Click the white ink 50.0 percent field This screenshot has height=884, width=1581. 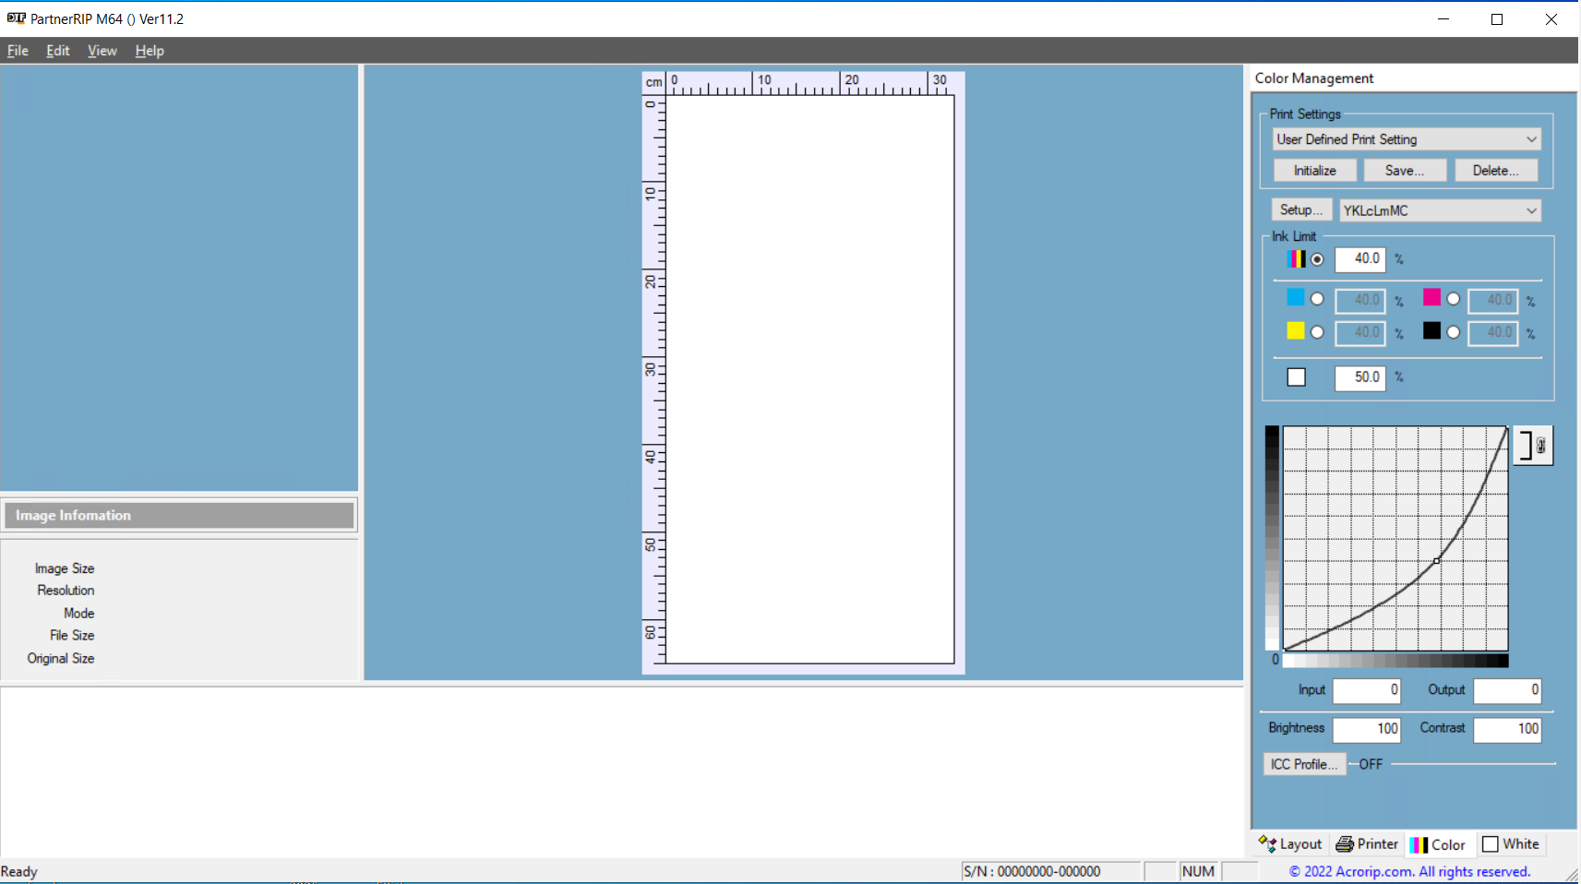pyautogui.click(x=1360, y=377)
